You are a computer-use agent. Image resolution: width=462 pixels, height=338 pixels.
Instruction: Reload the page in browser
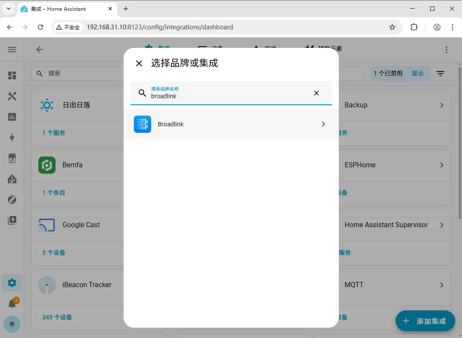click(x=40, y=27)
